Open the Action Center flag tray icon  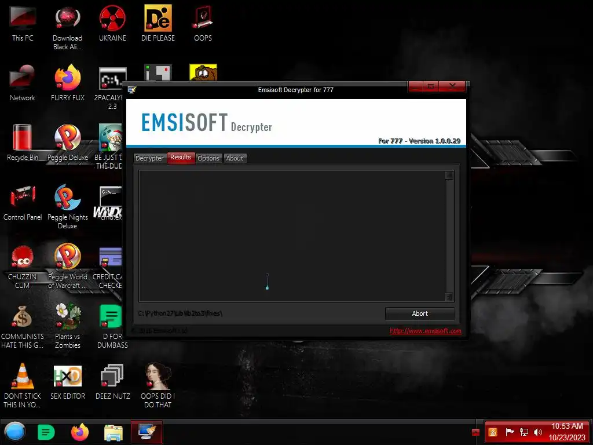(x=510, y=432)
